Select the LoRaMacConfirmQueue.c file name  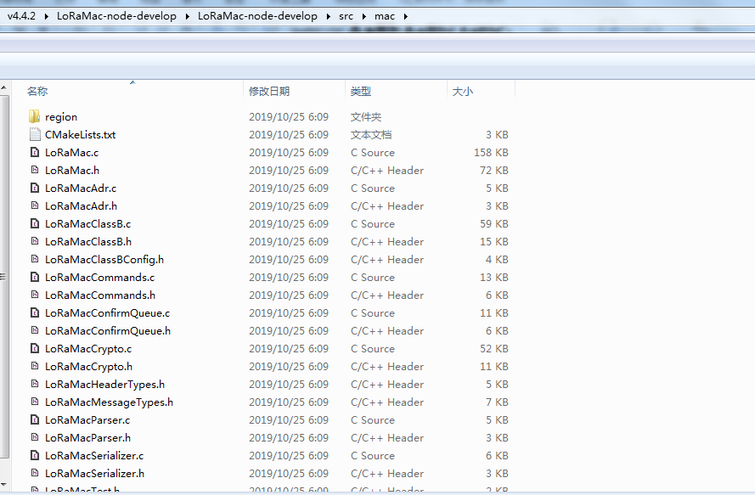(107, 312)
